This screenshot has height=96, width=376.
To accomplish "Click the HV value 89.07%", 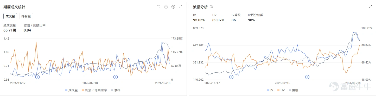I will pyautogui.click(x=218, y=20).
